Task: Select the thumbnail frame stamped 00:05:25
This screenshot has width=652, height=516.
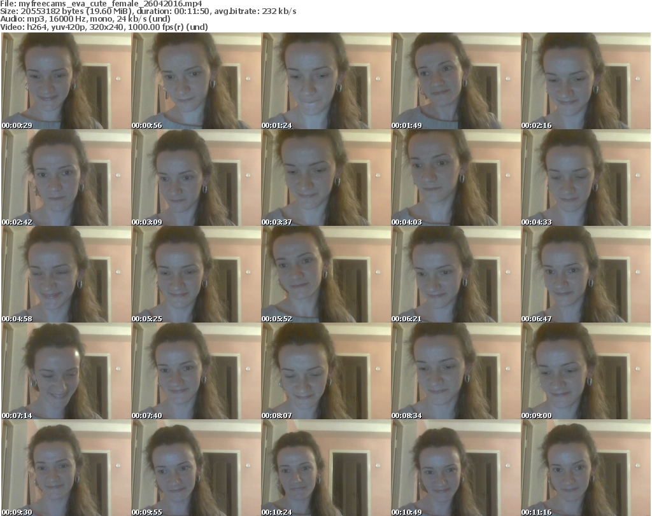Action: (x=196, y=274)
